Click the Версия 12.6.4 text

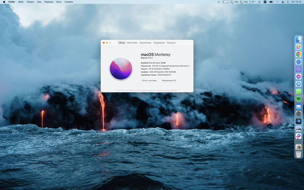pyautogui.click(x=147, y=58)
